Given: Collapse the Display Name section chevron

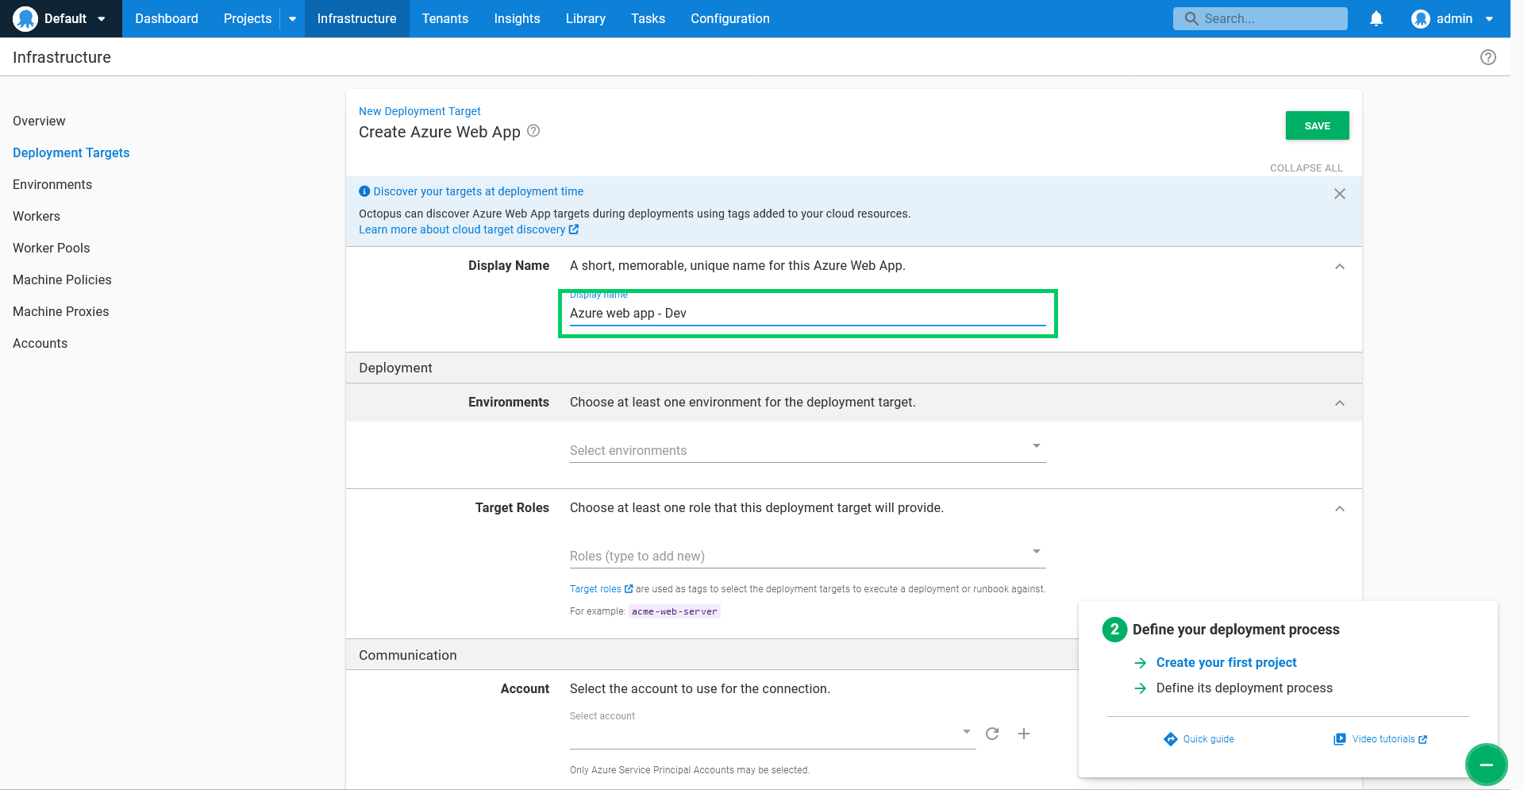Looking at the screenshot, I should (x=1340, y=267).
